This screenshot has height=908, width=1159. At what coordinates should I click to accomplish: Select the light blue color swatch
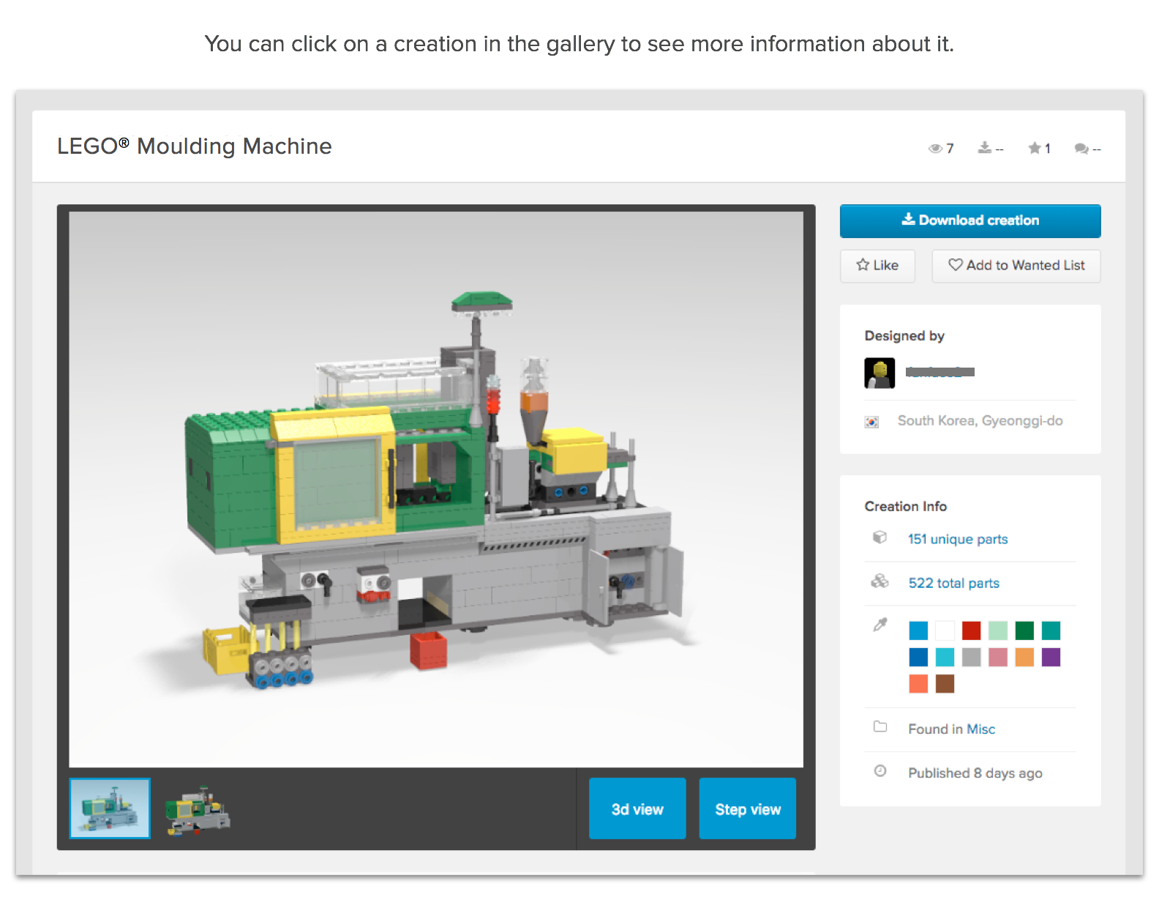918,630
